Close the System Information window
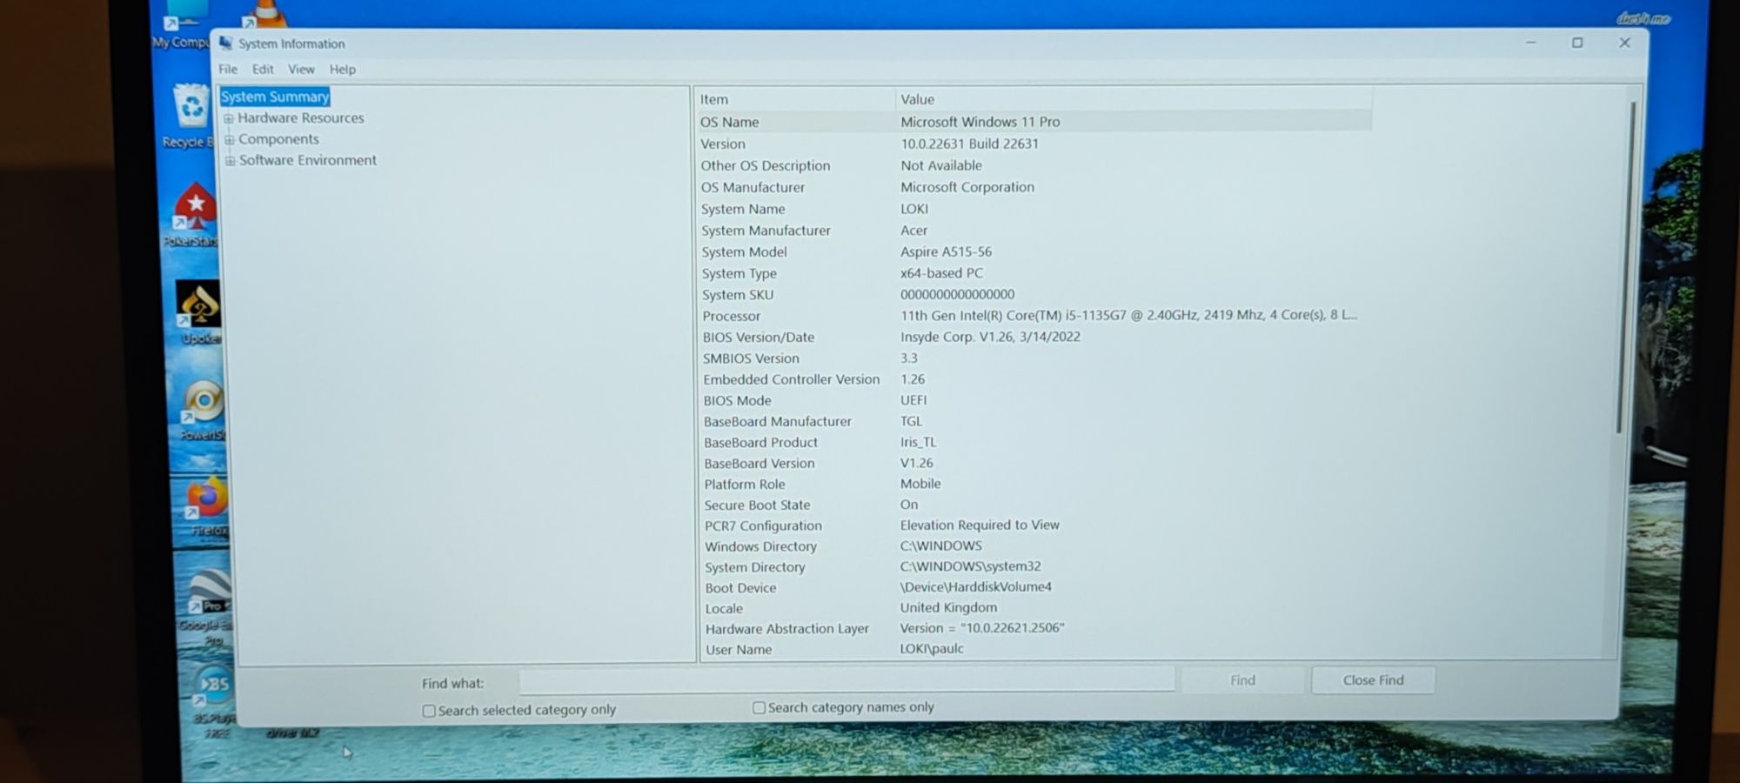1740x783 pixels. (1624, 43)
